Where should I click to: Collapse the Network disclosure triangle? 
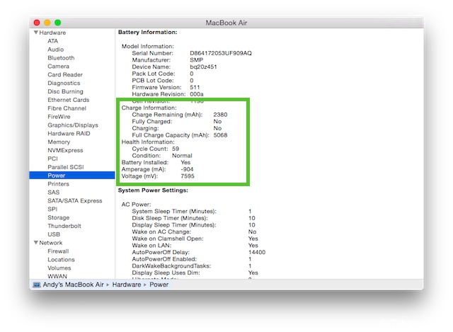click(36, 242)
